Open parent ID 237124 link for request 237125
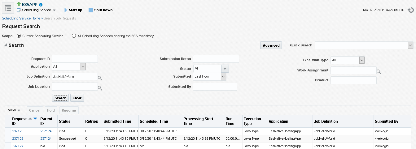The width and height of the screenshot is (416, 149). [x=46, y=138]
